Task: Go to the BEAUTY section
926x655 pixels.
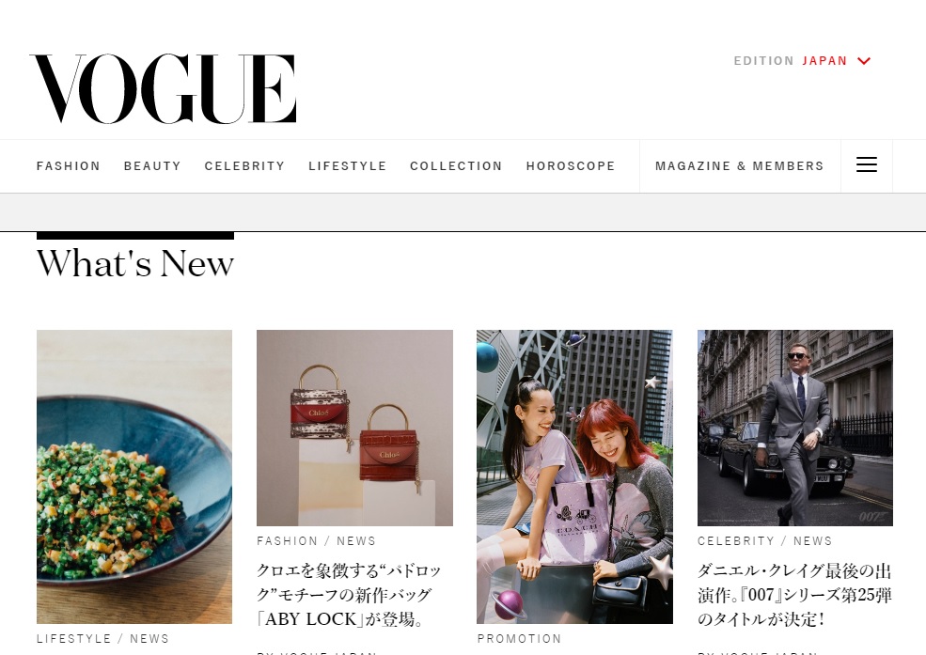Action: point(152,166)
